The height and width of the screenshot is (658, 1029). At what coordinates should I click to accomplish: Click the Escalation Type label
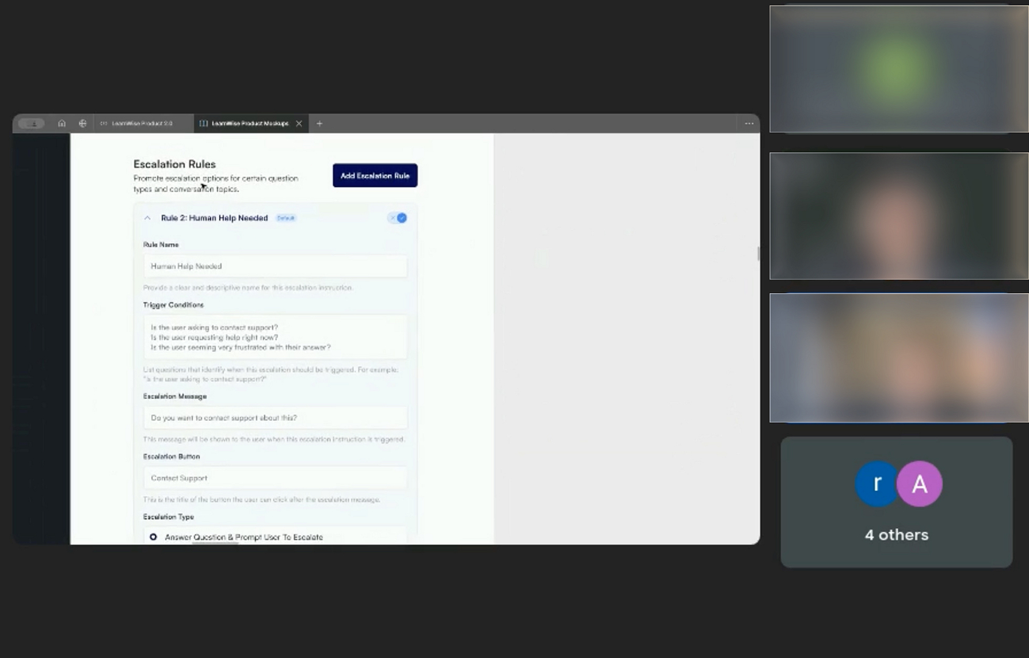pyautogui.click(x=169, y=517)
